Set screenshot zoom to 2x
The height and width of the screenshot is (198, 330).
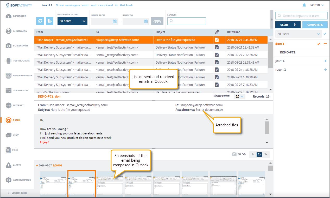coord(259,154)
